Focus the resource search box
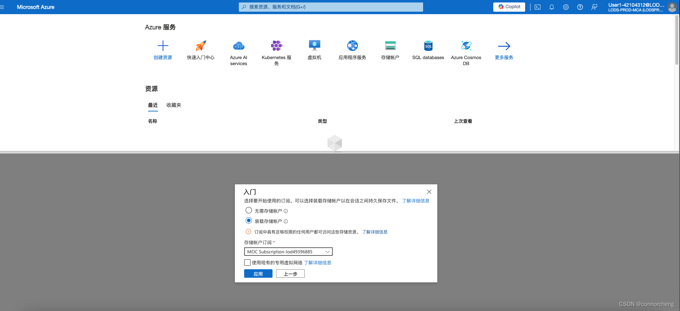 [x=331, y=7]
